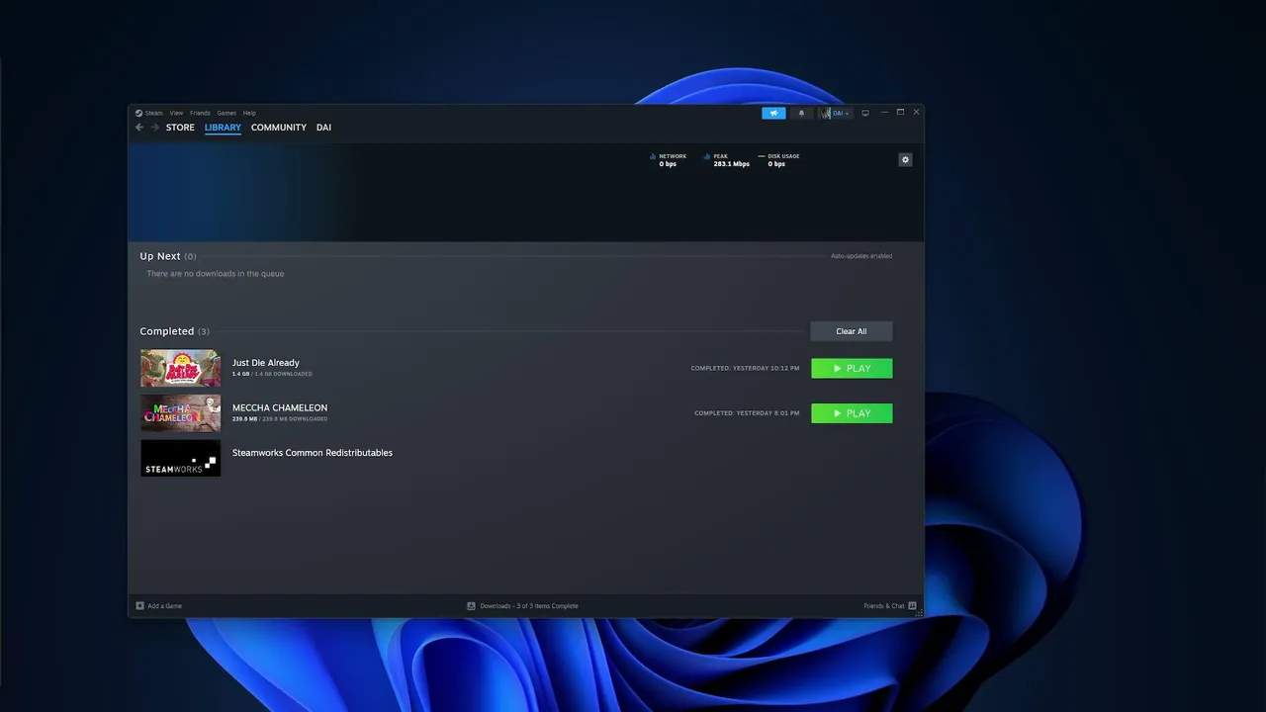Click MECCHA CHAMELEON completed time
1266x712 pixels.
pyautogui.click(x=747, y=413)
